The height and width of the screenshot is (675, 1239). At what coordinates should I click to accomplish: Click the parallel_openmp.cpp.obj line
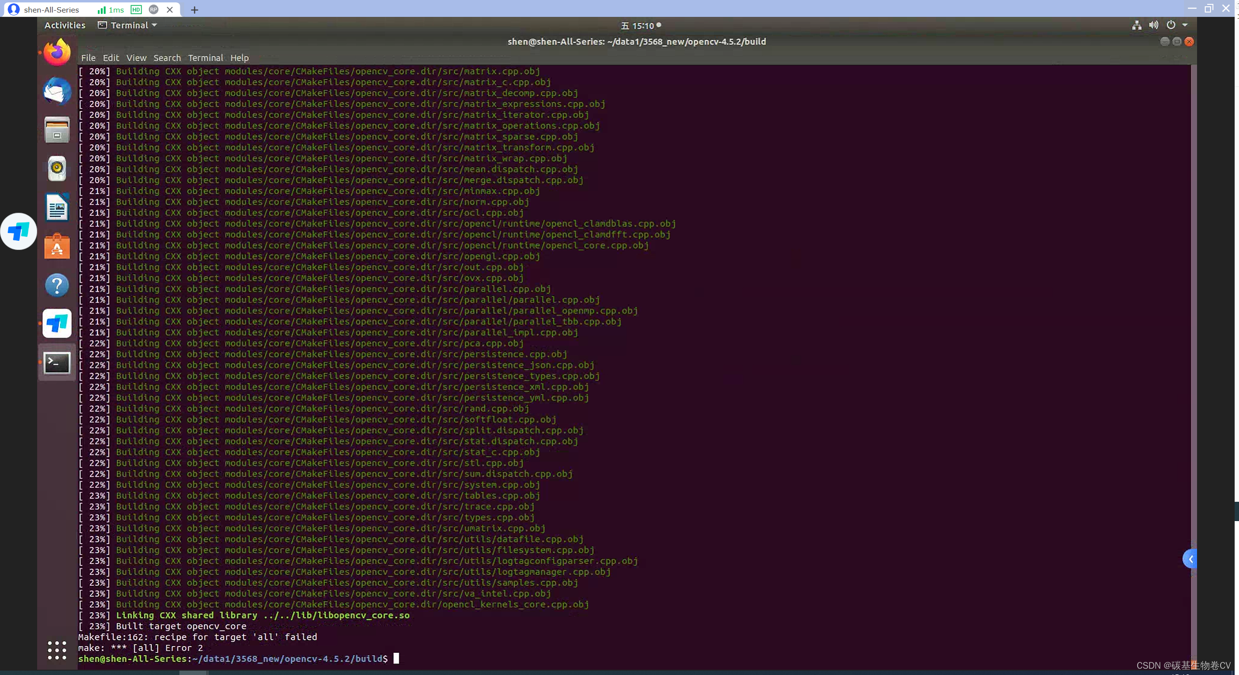click(358, 310)
